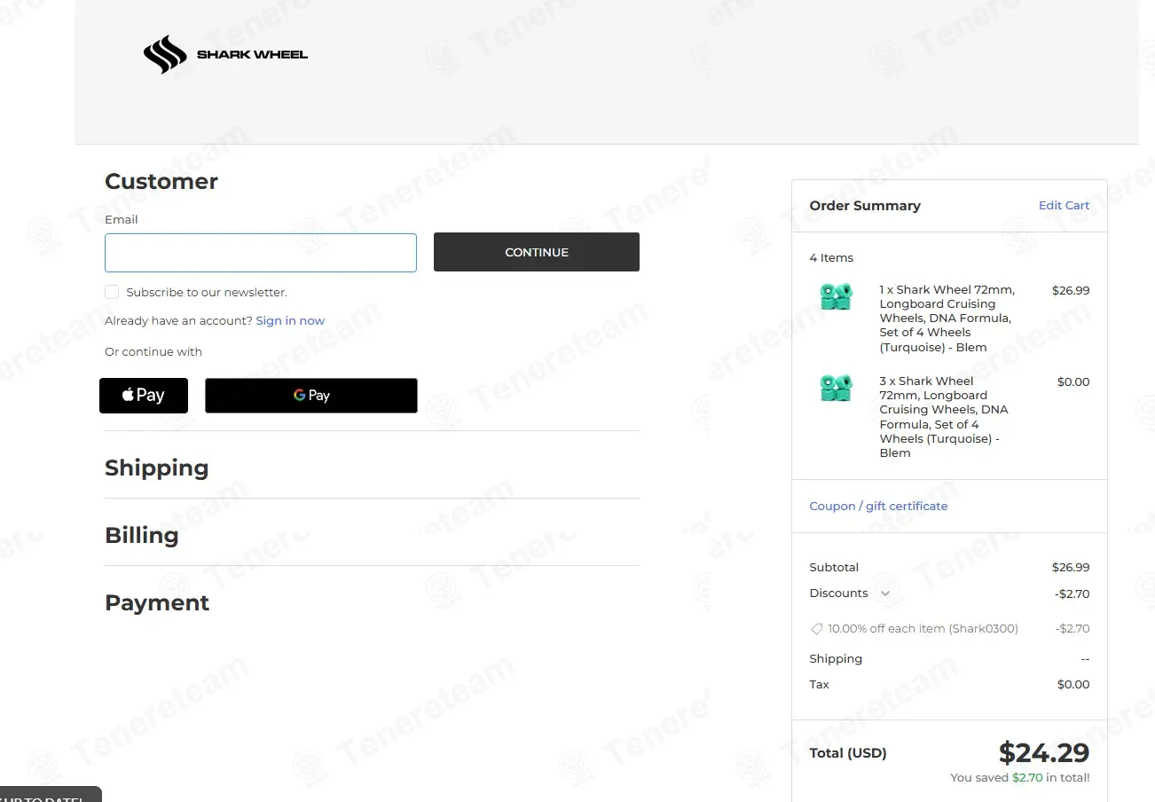Viewport: 1155px width, 802px height.
Task: Tick the Subscribe to our newsletter checkbox
Action: pyautogui.click(x=112, y=292)
